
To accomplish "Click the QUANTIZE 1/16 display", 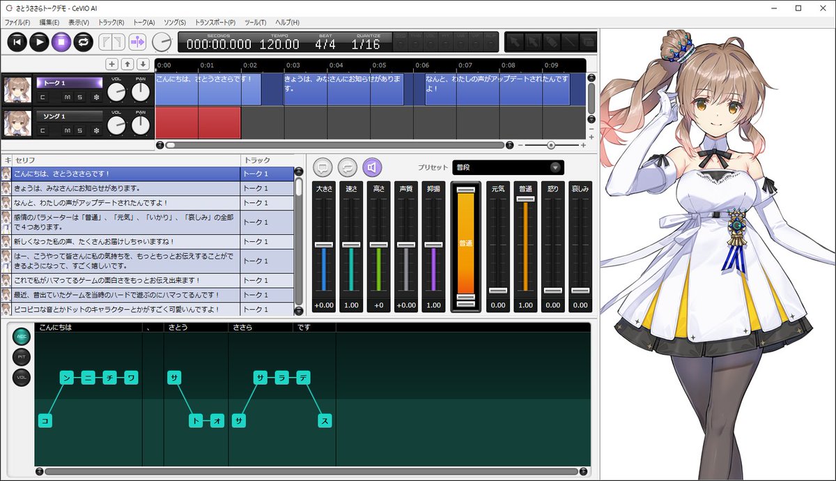I will pyautogui.click(x=366, y=43).
